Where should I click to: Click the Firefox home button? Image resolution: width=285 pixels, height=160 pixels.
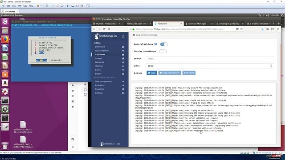point(109,29)
